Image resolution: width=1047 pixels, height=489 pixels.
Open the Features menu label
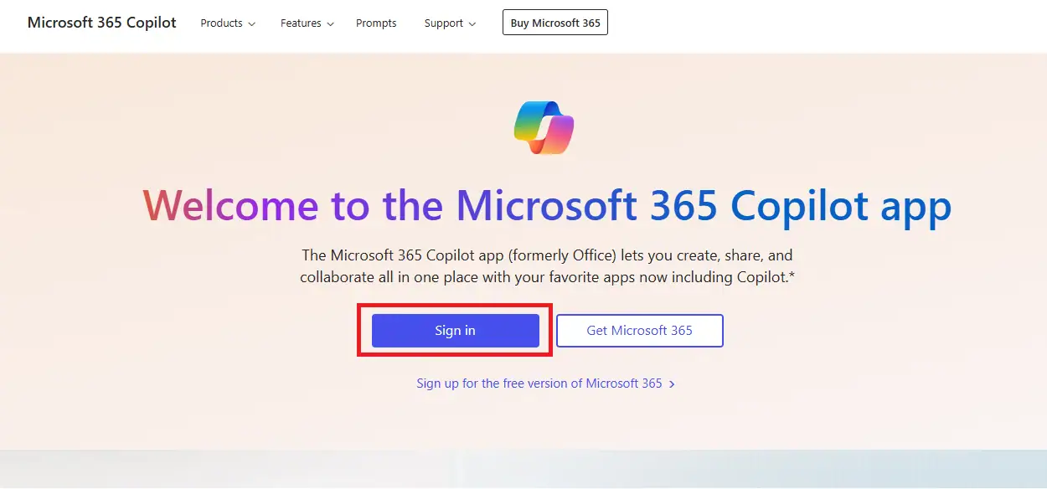301,23
